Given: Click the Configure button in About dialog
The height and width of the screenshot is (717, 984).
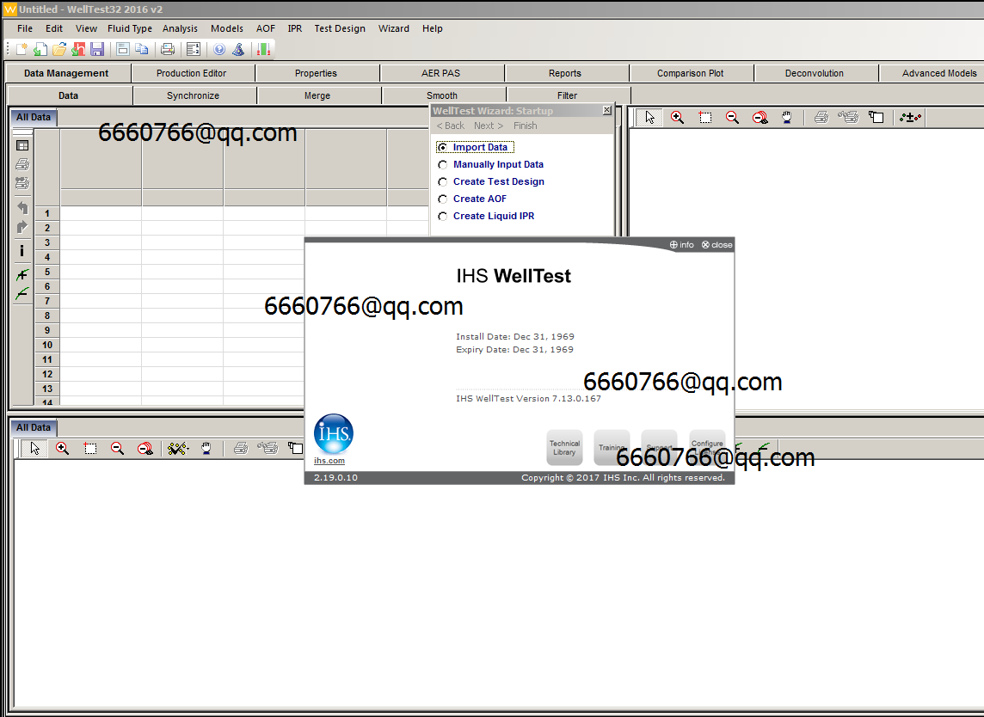Looking at the screenshot, I should tap(707, 447).
